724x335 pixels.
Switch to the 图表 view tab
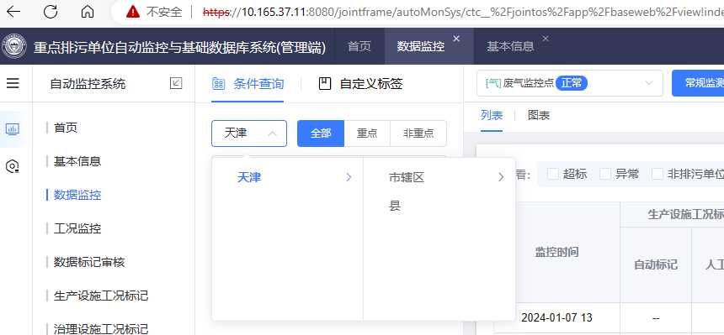[x=539, y=115]
